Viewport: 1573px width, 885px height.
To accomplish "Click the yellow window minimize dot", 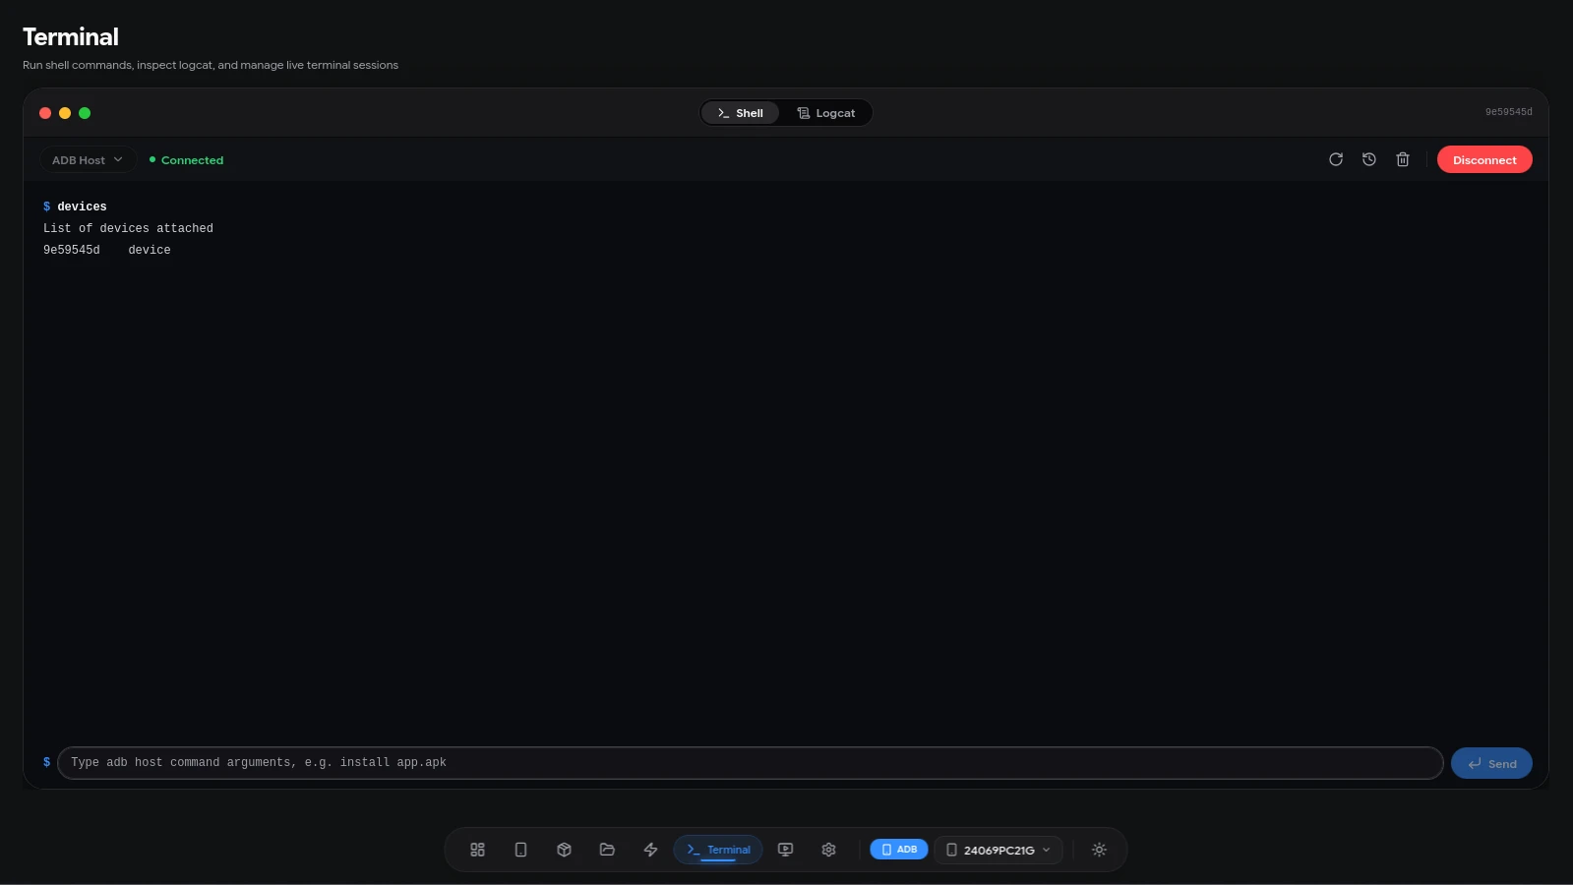I will pos(65,113).
